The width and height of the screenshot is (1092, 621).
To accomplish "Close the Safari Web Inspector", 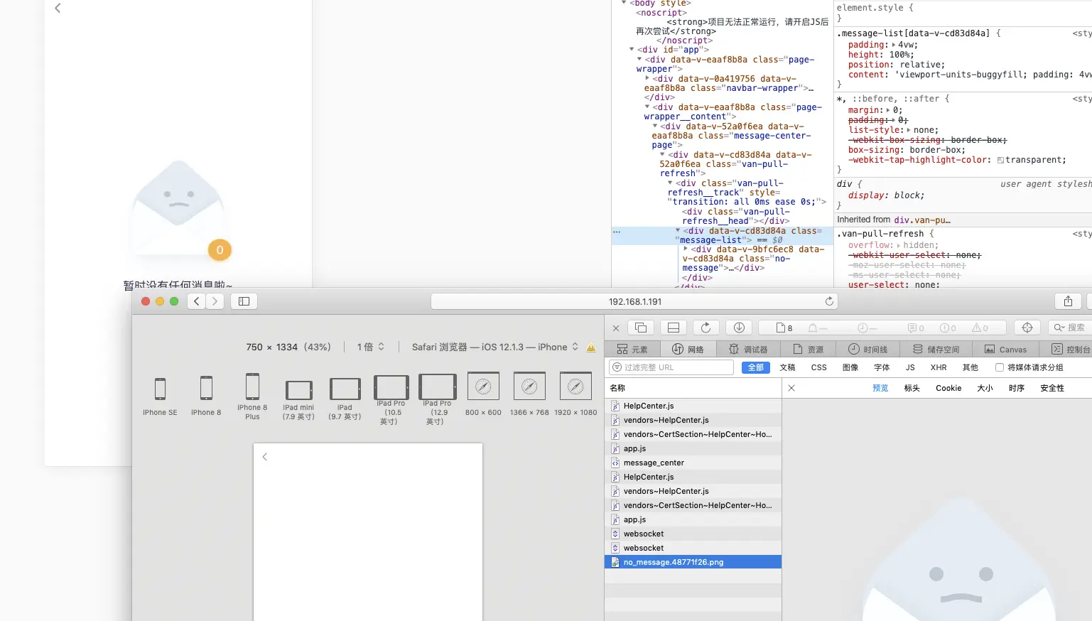I will pos(616,328).
